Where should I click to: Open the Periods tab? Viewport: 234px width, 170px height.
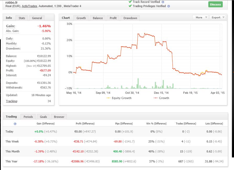click(28, 117)
